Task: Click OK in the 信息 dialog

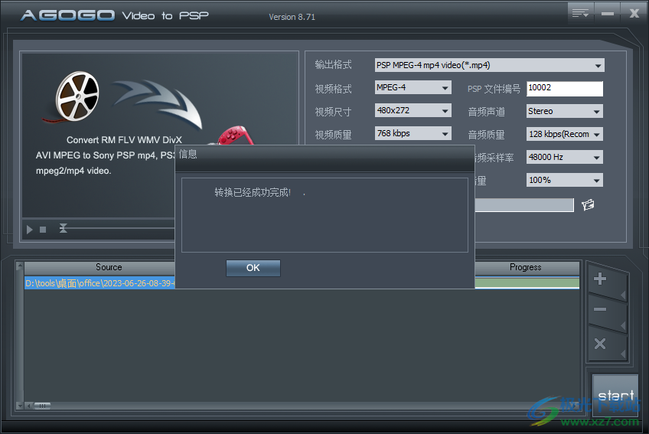Action: [253, 268]
